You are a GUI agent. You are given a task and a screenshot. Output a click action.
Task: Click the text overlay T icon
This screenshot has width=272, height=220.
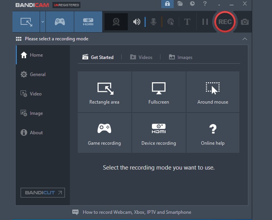(187, 22)
